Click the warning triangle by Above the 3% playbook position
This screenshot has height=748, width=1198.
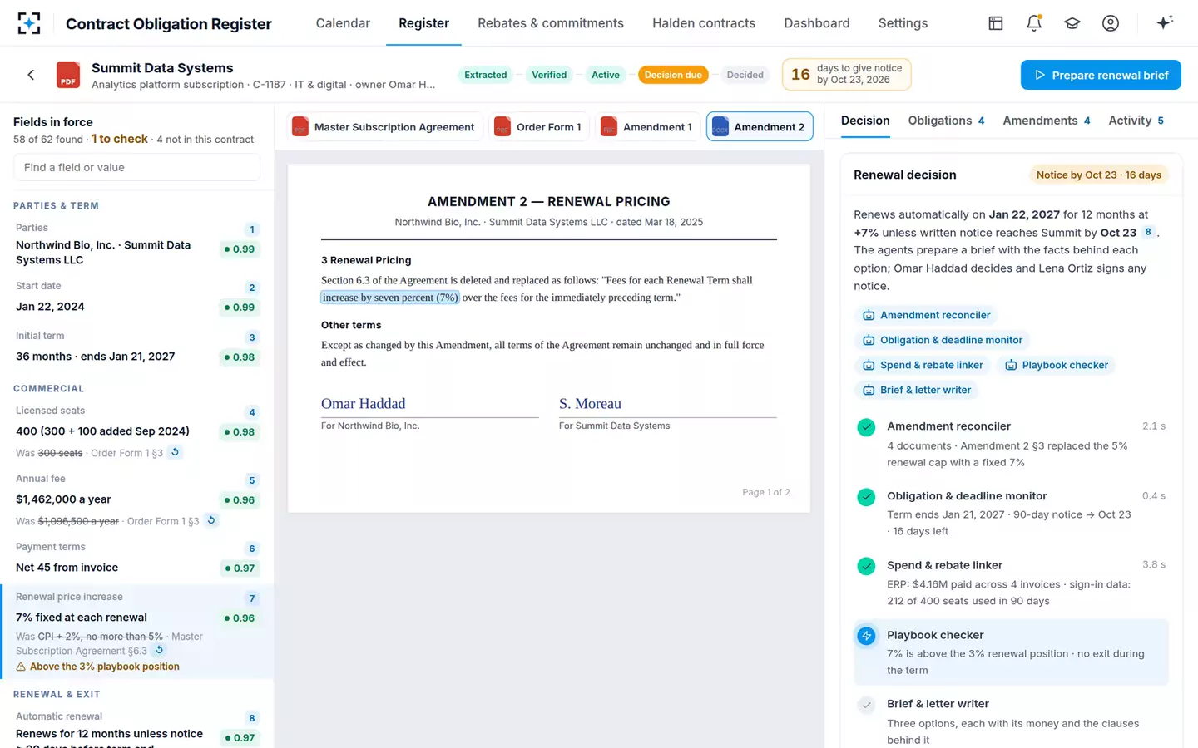point(21,667)
